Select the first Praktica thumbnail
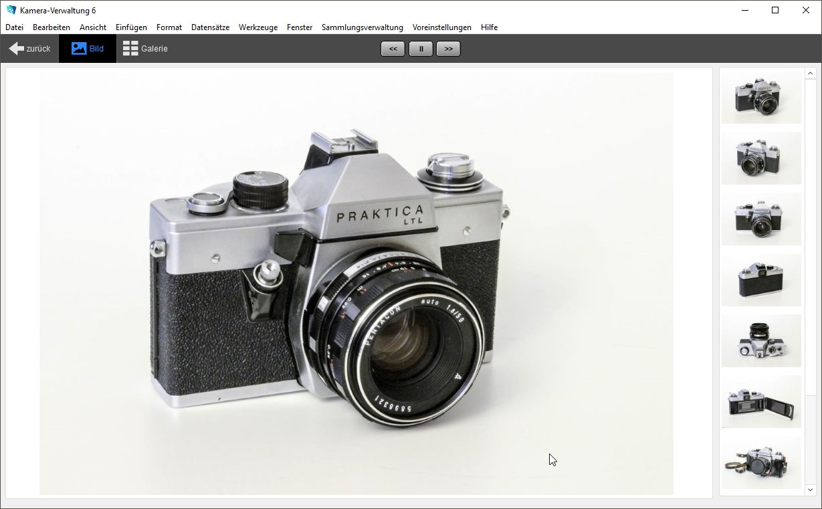822x509 pixels. (x=761, y=98)
